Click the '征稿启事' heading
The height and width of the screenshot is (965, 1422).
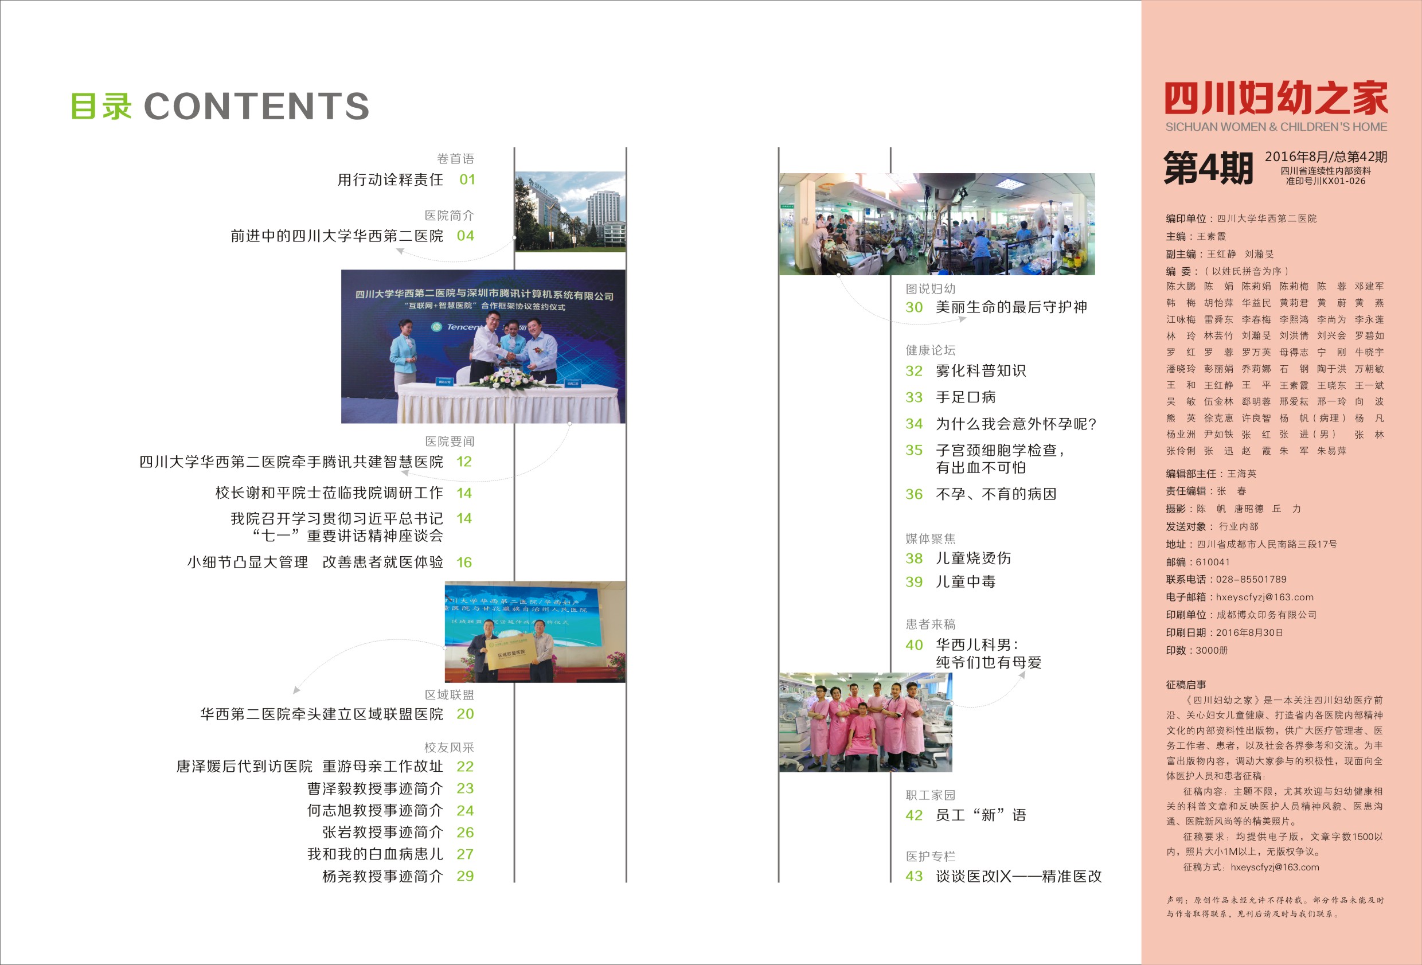(x=1186, y=685)
